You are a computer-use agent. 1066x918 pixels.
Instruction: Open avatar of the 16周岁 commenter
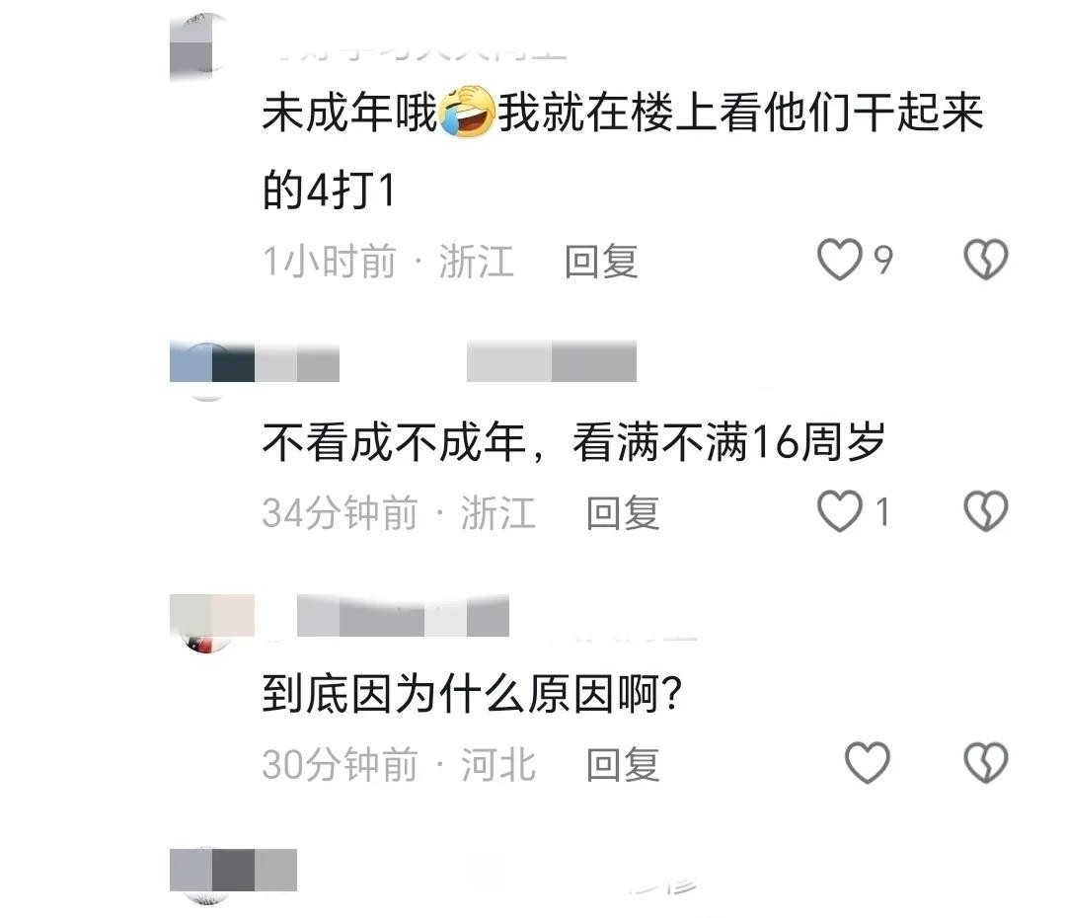(x=207, y=370)
